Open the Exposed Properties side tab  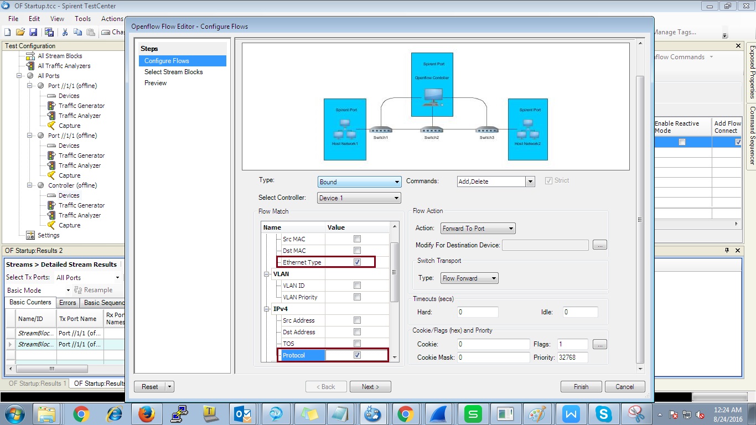click(752, 72)
